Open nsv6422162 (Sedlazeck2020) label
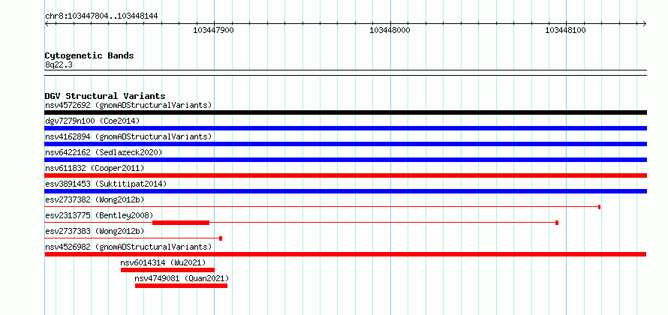 pos(104,152)
